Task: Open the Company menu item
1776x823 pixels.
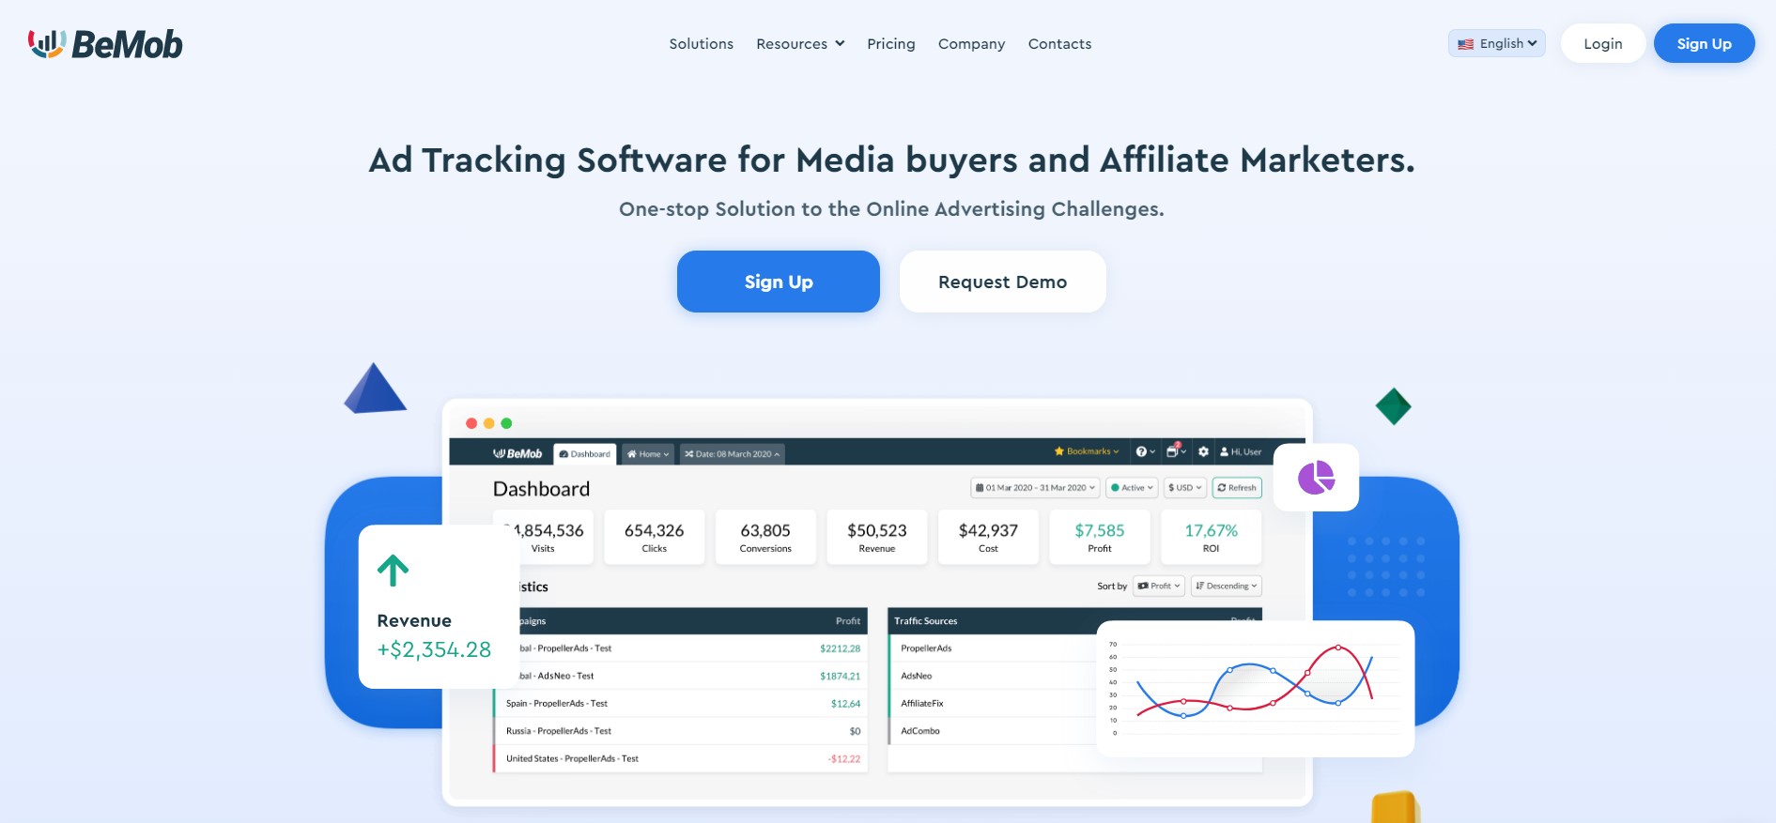Action: tap(971, 44)
